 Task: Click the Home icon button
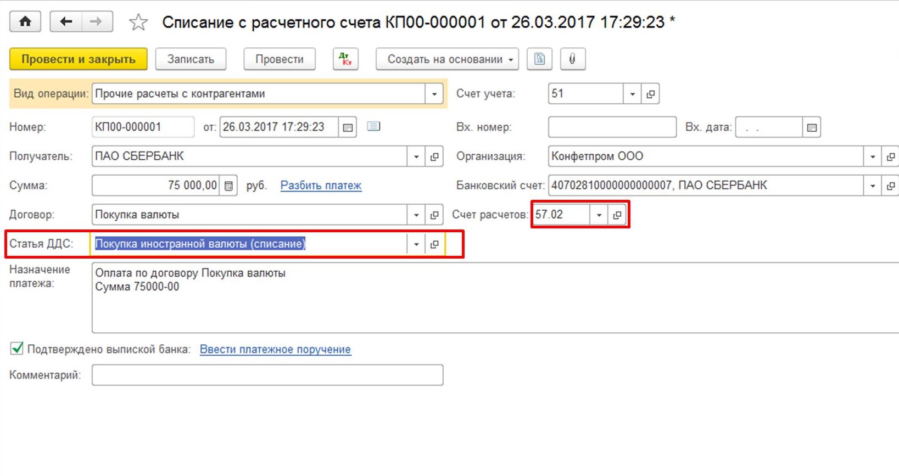pos(25,22)
